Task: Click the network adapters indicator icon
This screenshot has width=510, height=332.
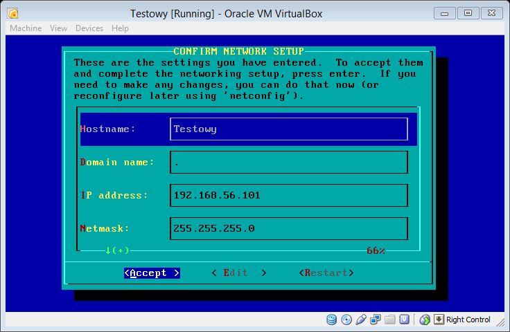Action: (x=376, y=320)
